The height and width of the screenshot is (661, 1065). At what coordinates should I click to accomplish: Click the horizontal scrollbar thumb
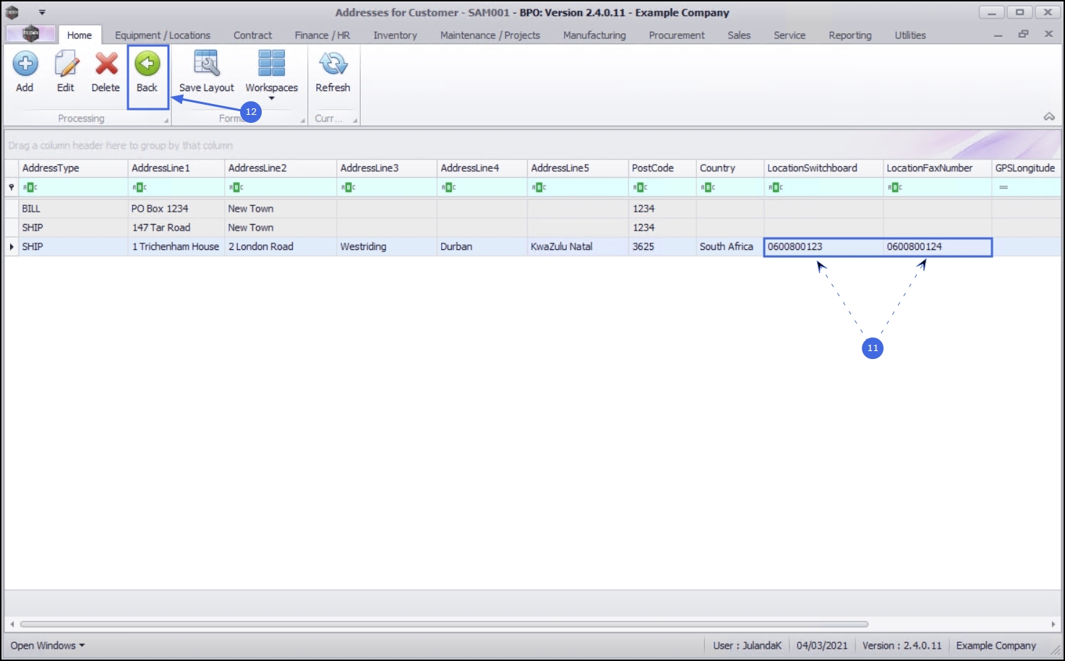(444, 623)
